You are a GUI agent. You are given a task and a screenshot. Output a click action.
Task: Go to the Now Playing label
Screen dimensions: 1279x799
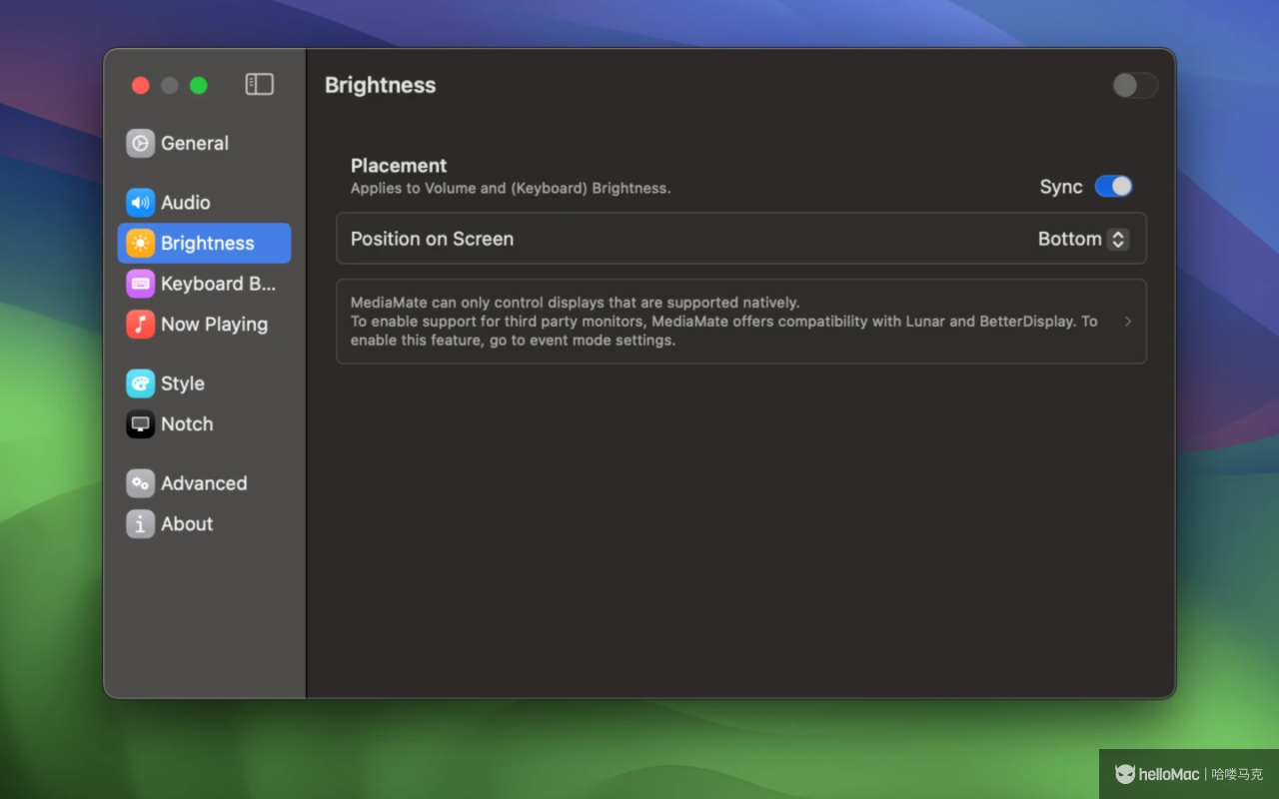(214, 324)
